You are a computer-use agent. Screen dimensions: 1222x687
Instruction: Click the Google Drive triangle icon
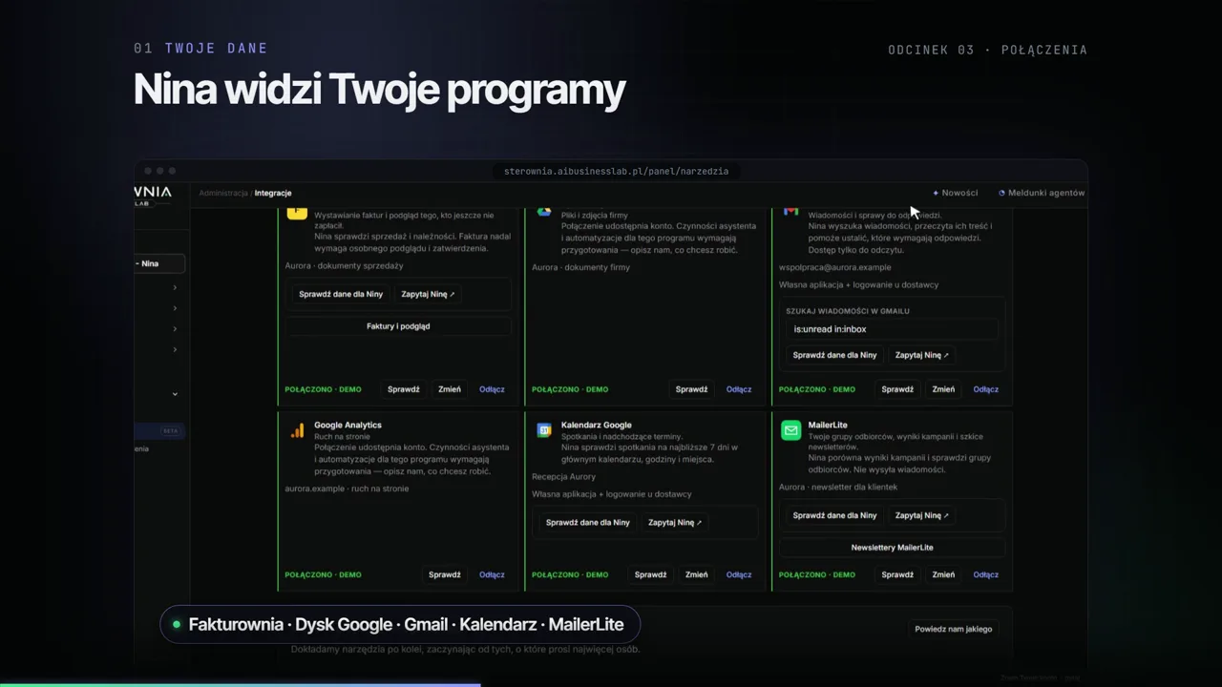(x=543, y=211)
